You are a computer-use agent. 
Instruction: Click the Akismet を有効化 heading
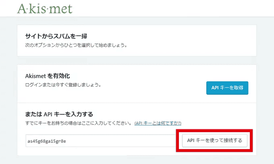click(x=48, y=76)
